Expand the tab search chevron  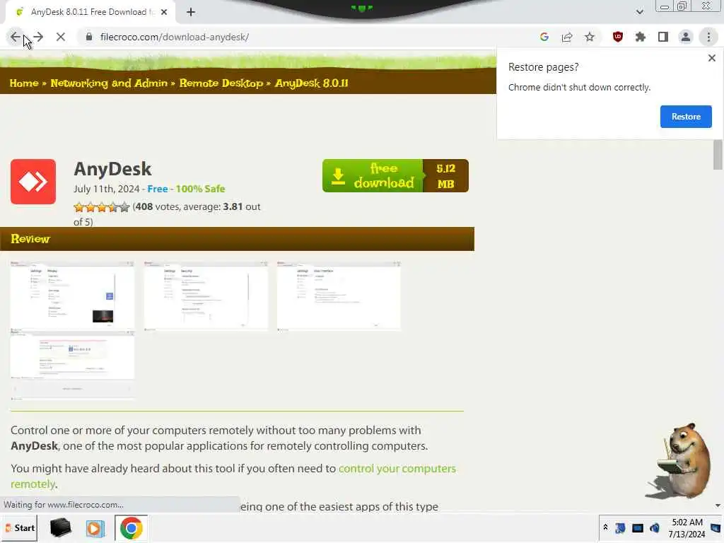639,12
